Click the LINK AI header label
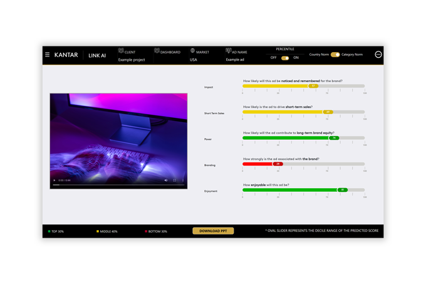The height and width of the screenshot is (284, 426). click(x=97, y=55)
